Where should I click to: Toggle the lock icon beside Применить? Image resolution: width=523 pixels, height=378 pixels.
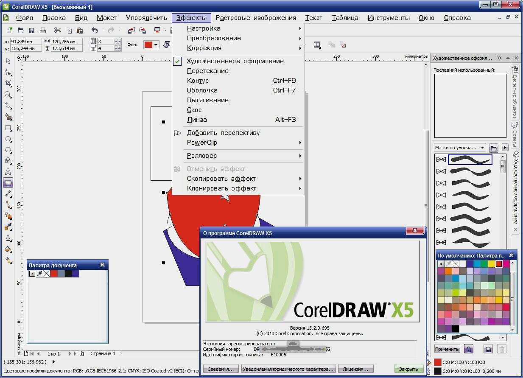coord(469,349)
